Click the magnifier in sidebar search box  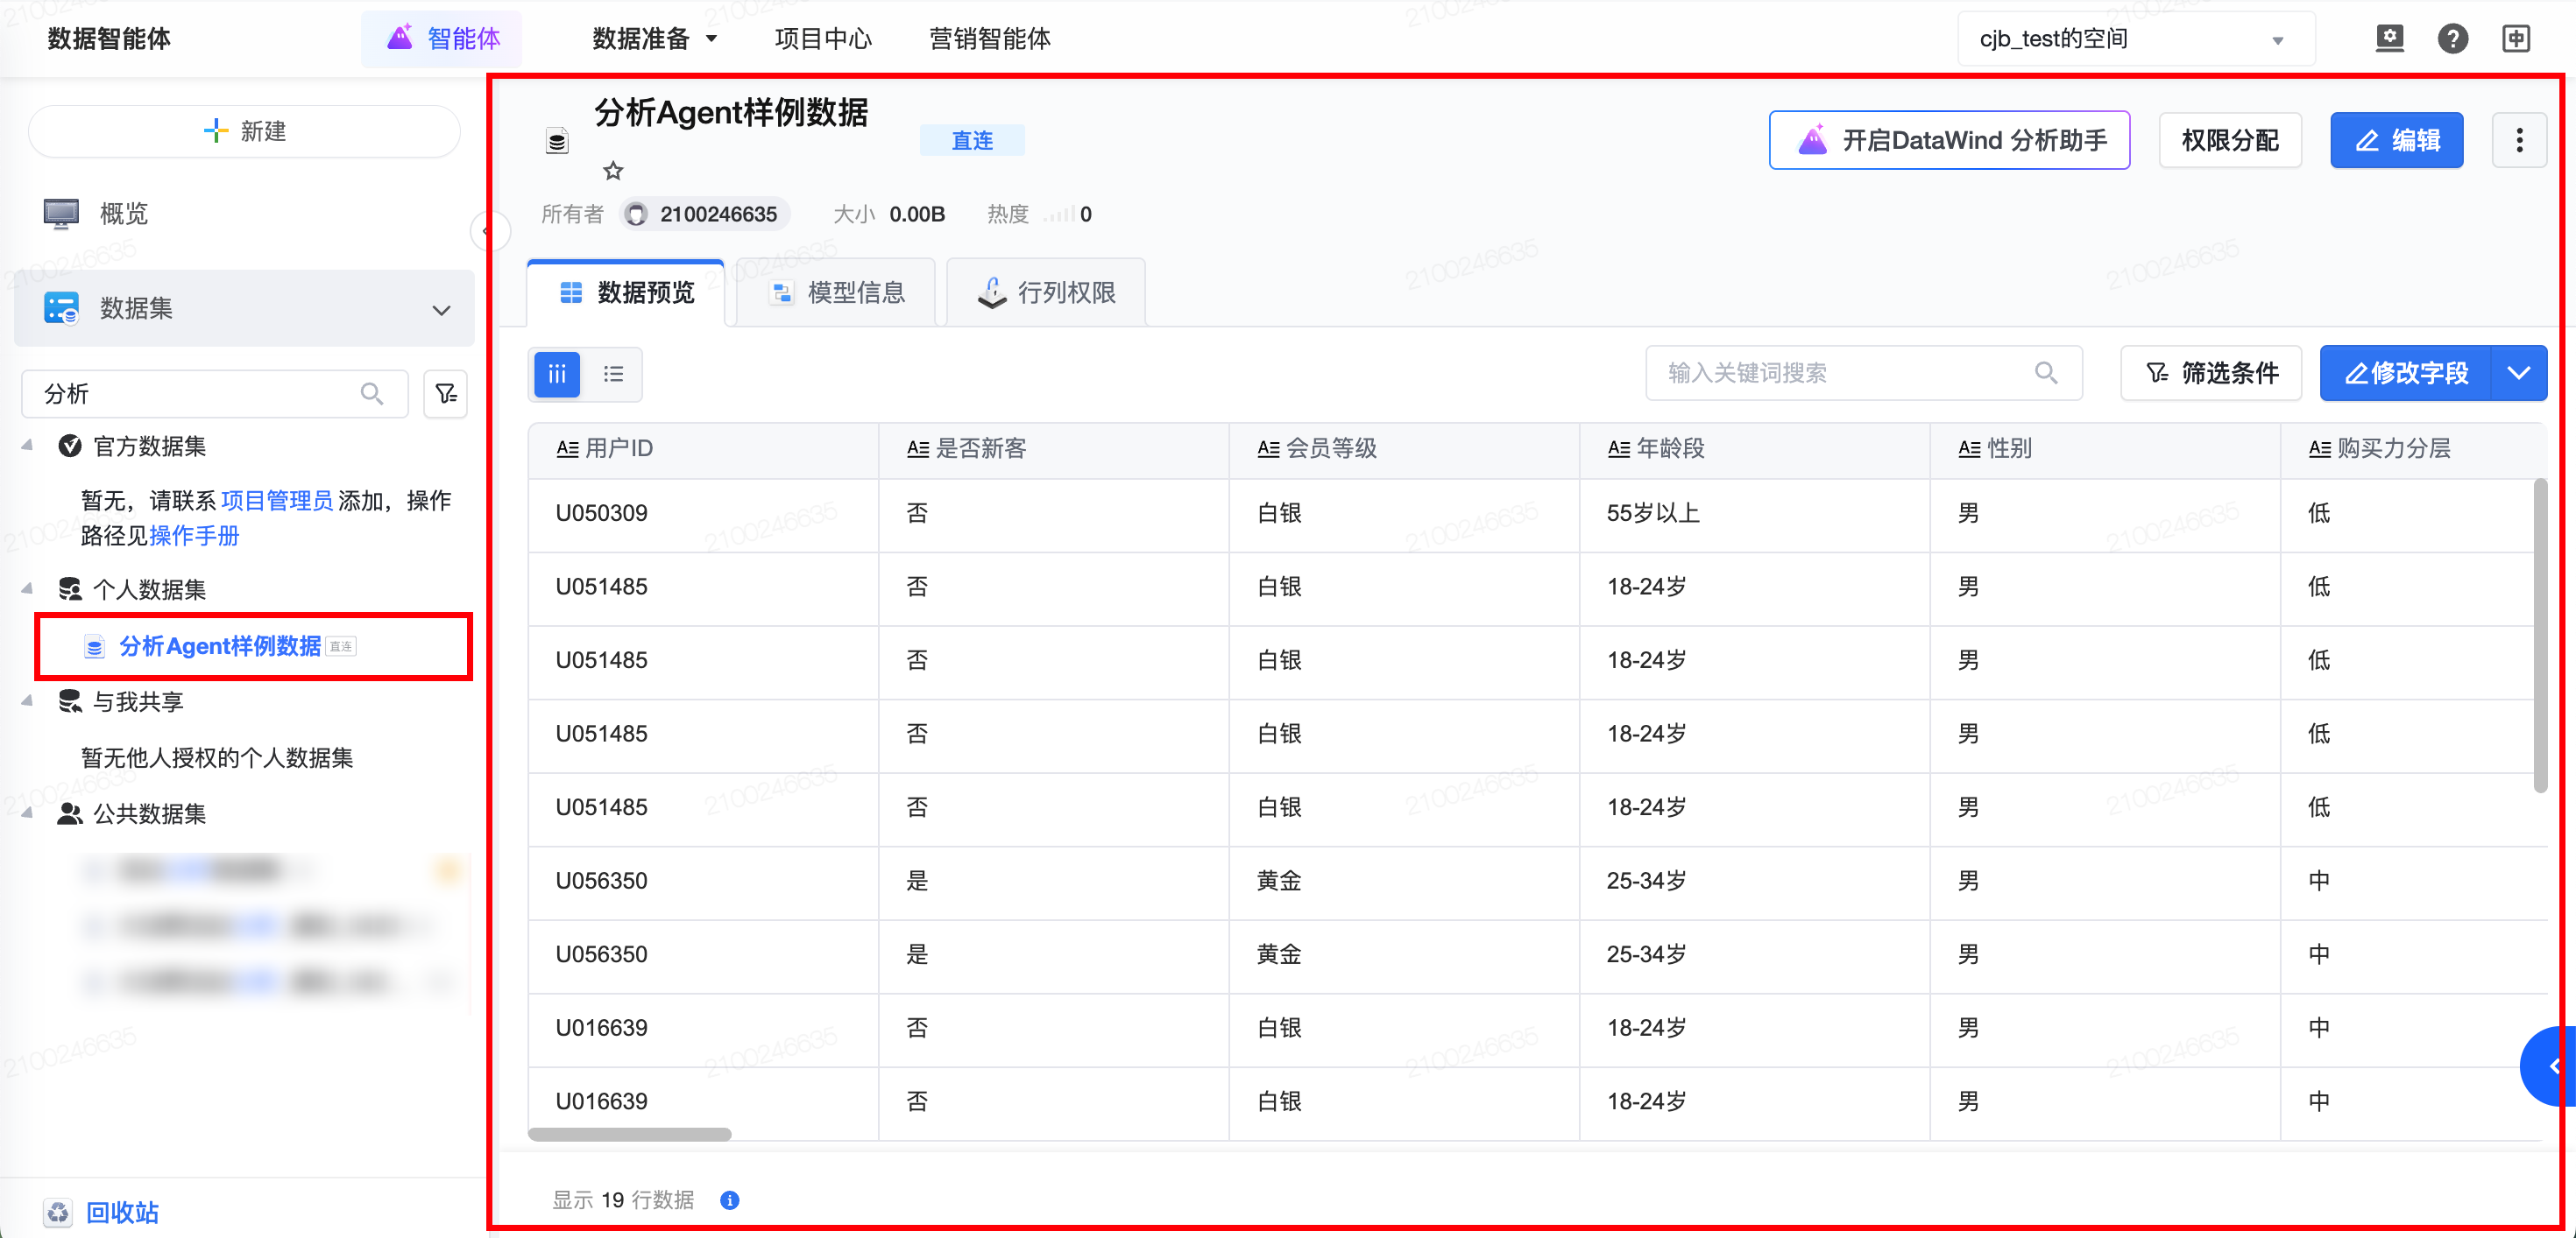372,394
